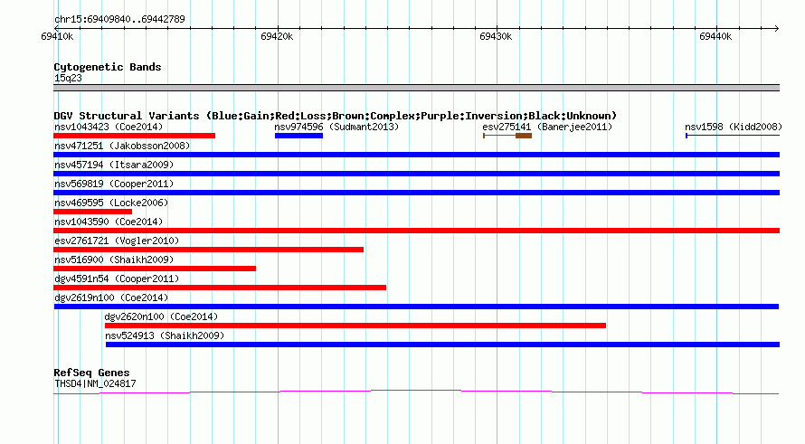Click the THSD4|NM_024817 gene label
This screenshot has width=805, height=444.
[x=95, y=383]
